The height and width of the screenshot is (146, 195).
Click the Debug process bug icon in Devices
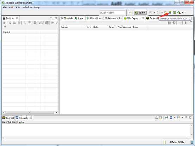pos(4,23)
